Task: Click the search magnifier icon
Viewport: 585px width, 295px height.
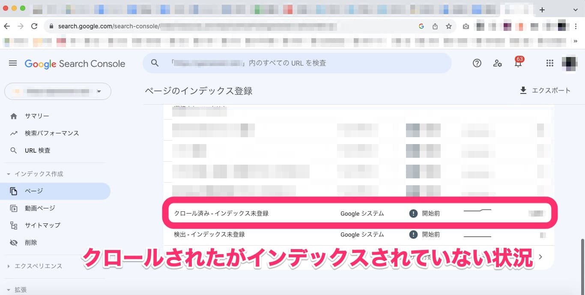Action: (155, 63)
